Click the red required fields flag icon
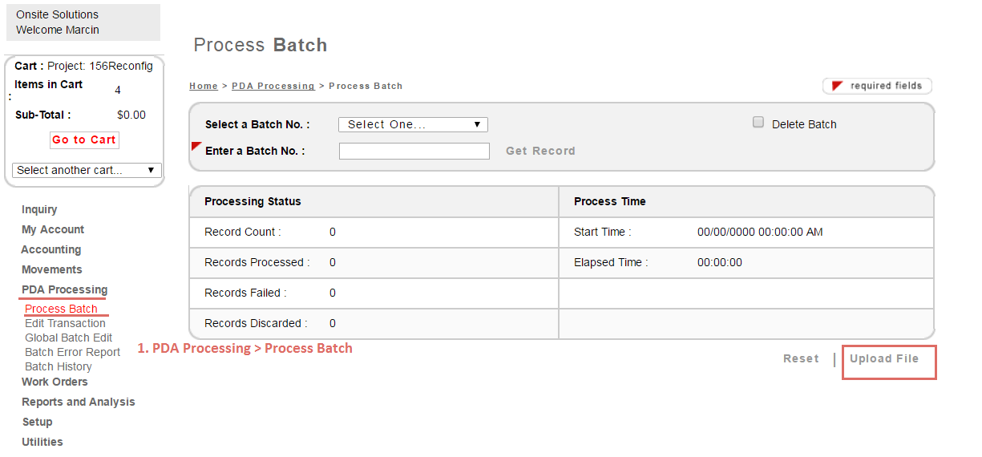The width and height of the screenshot is (982, 457). [x=837, y=86]
